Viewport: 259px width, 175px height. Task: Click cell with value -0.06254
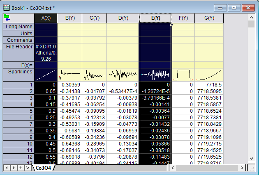95,105
